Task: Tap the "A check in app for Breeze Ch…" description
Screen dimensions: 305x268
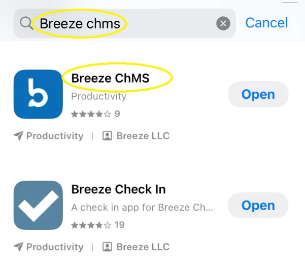Action: [142, 207]
